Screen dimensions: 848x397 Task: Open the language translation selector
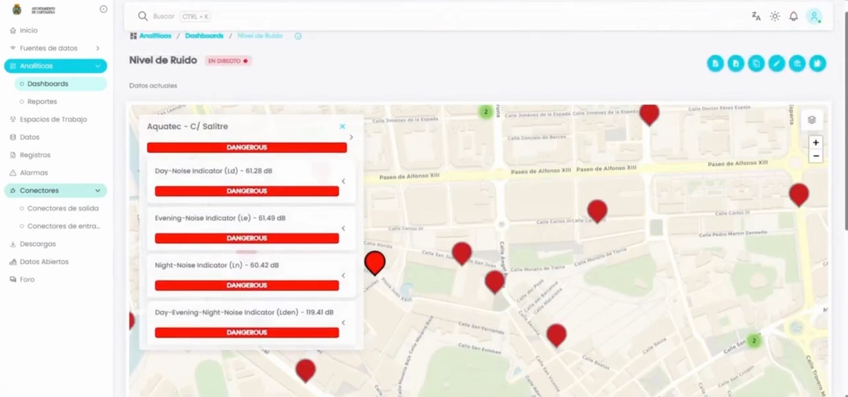(756, 16)
